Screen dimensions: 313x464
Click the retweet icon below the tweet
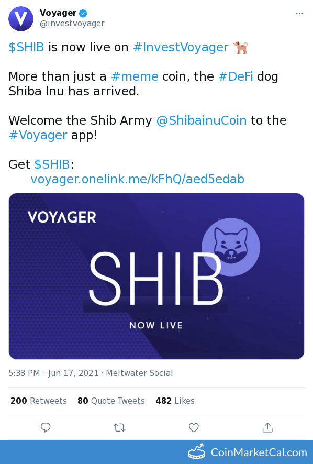point(119,428)
